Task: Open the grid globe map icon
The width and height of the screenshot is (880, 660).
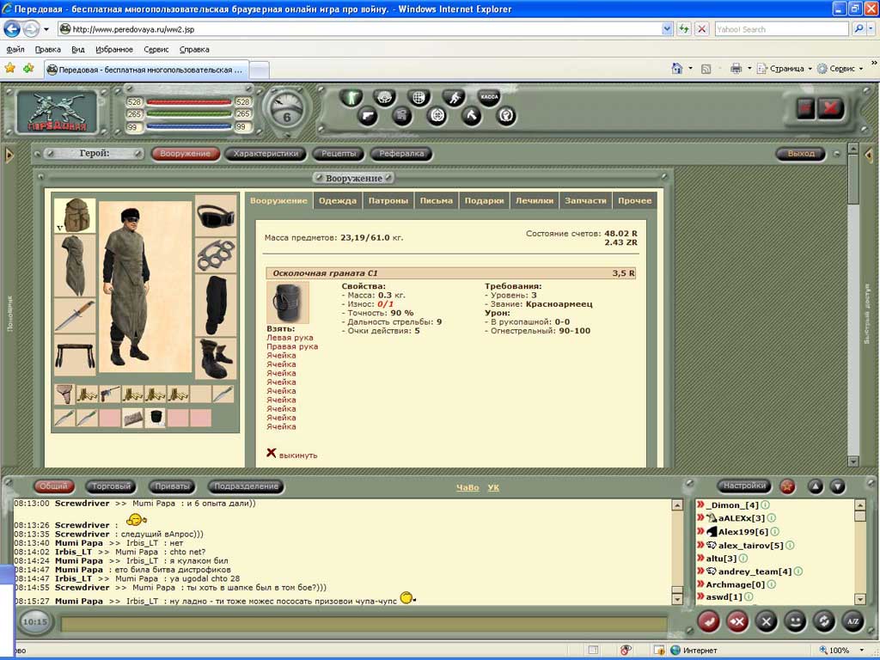Action: tap(419, 98)
